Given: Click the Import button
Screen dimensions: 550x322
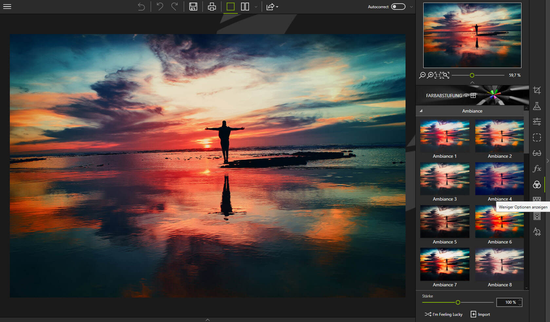Looking at the screenshot, I should pyautogui.click(x=480, y=314).
